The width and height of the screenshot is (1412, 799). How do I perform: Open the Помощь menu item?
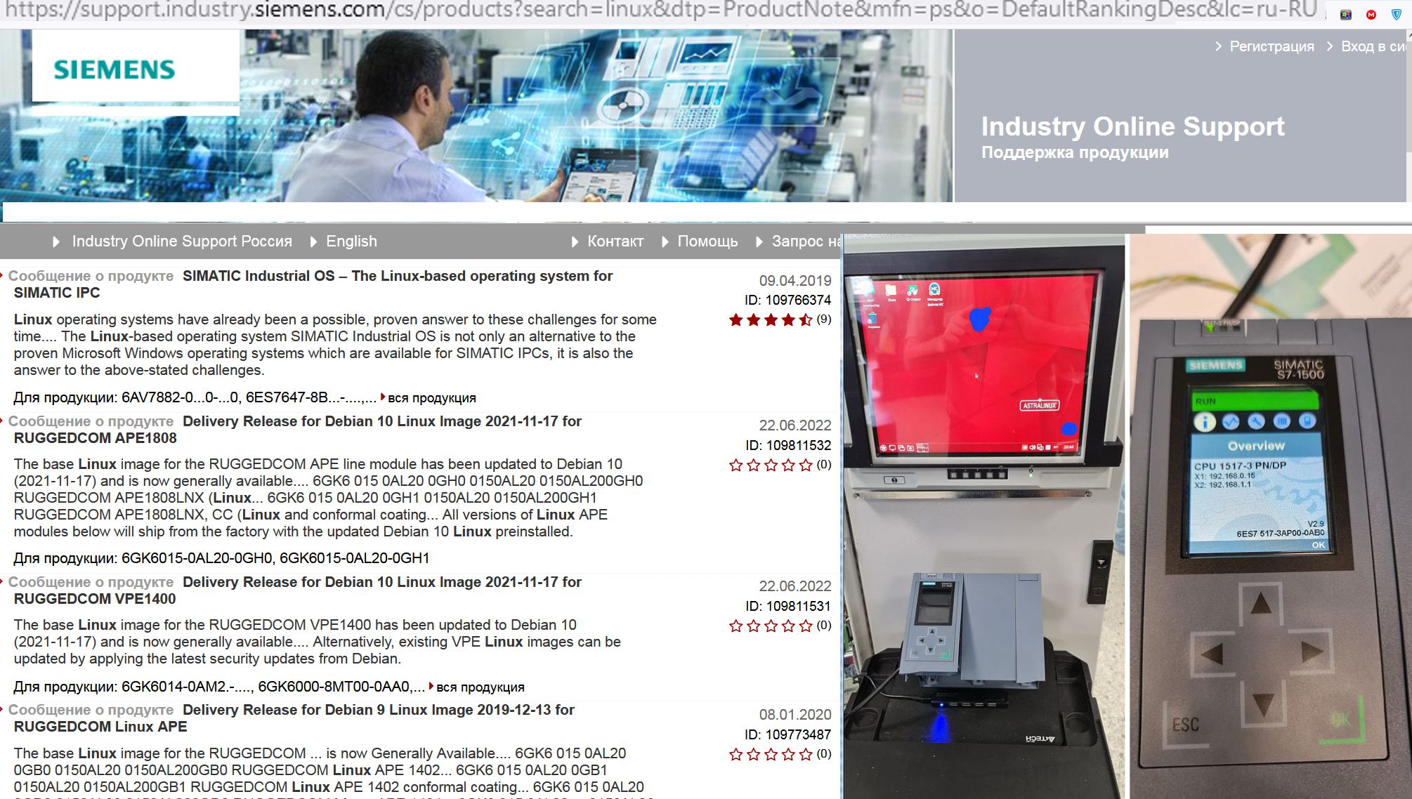[707, 242]
